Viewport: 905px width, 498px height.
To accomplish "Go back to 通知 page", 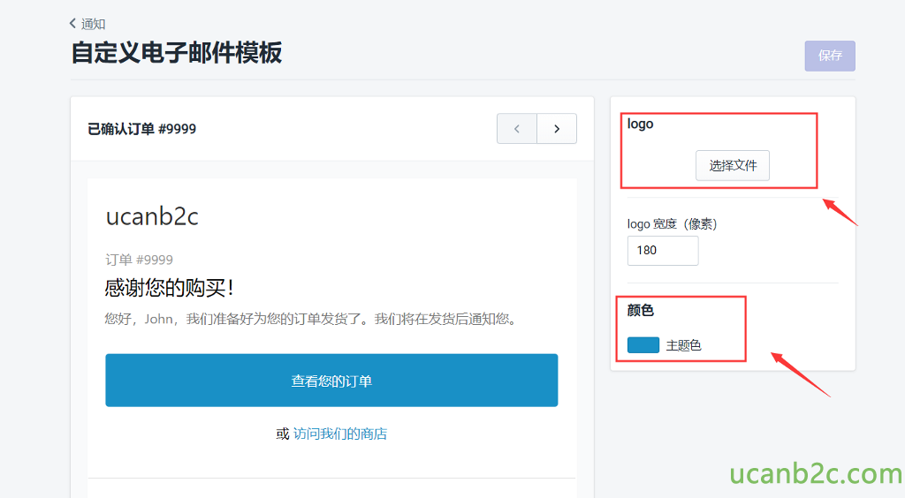I will coord(87,24).
